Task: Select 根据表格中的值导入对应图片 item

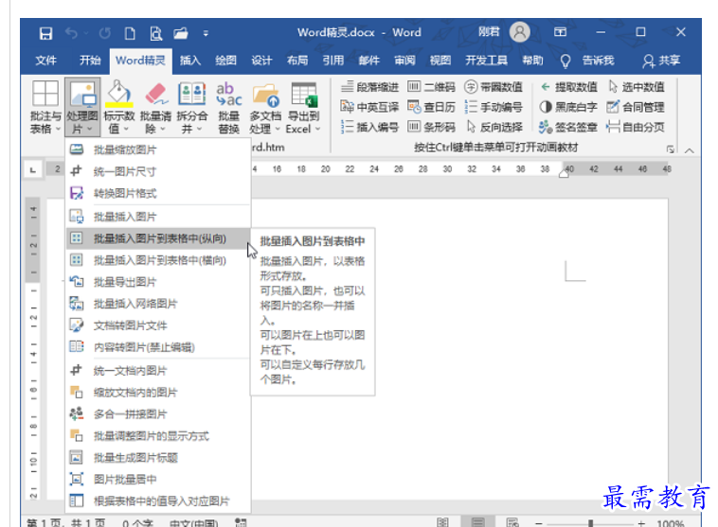Action: pos(158,501)
